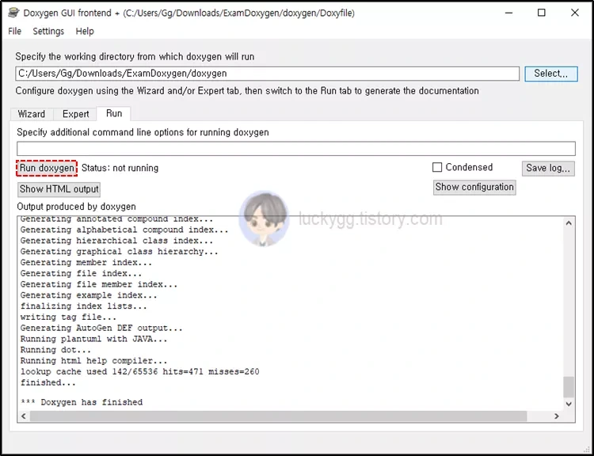Viewport: 594px width, 456px height.
Task: Click the Run doxygen button
Action: point(47,168)
